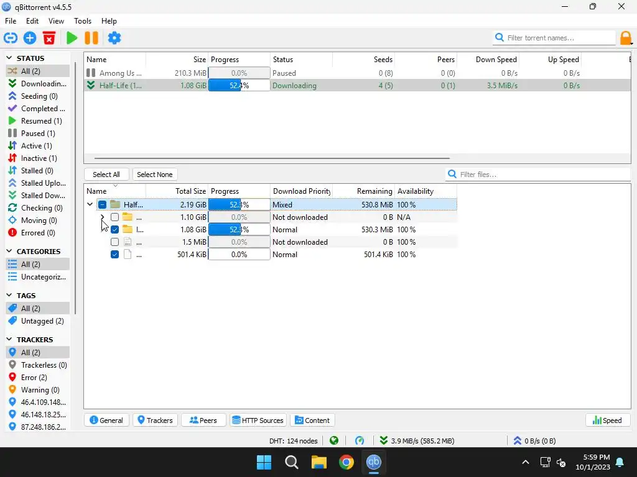Open the Speed graph tab
The height and width of the screenshot is (477, 637).
coord(608,420)
